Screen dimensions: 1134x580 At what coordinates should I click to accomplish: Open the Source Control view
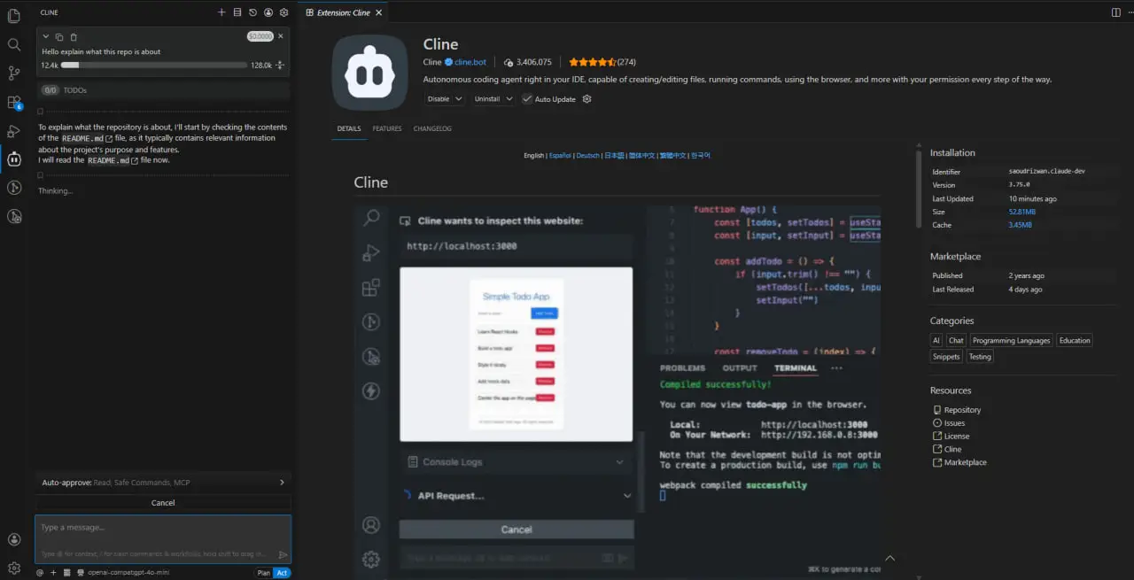(14, 73)
